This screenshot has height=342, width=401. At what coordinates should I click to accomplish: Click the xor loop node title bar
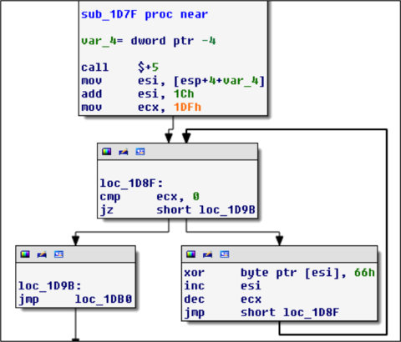(x=279, y=254)
